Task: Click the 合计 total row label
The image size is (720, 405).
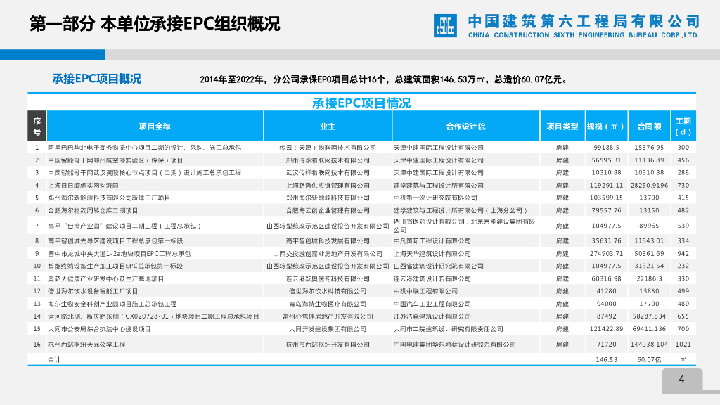Action: click(53, 359)
